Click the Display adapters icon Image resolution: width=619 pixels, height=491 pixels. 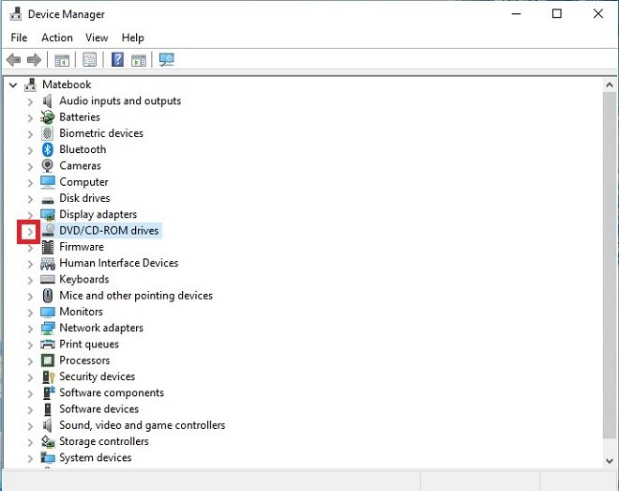pos(48,214)
